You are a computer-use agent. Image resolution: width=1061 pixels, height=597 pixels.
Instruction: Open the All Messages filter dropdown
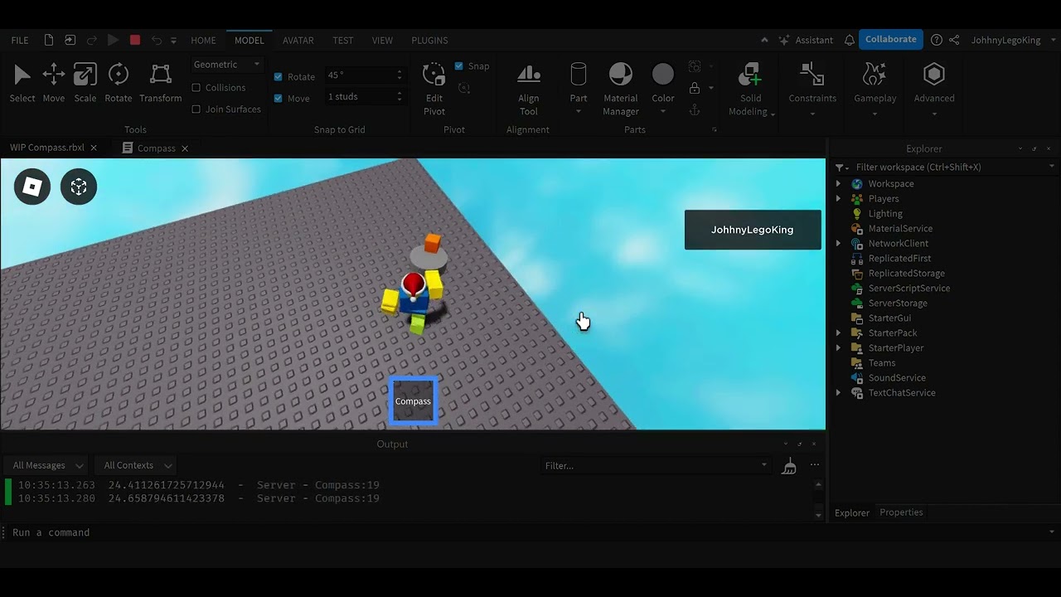click(46, 465)
